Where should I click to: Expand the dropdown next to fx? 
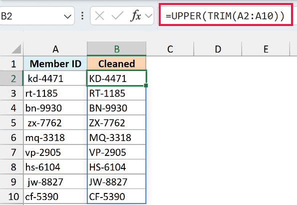tap(149, 16)
